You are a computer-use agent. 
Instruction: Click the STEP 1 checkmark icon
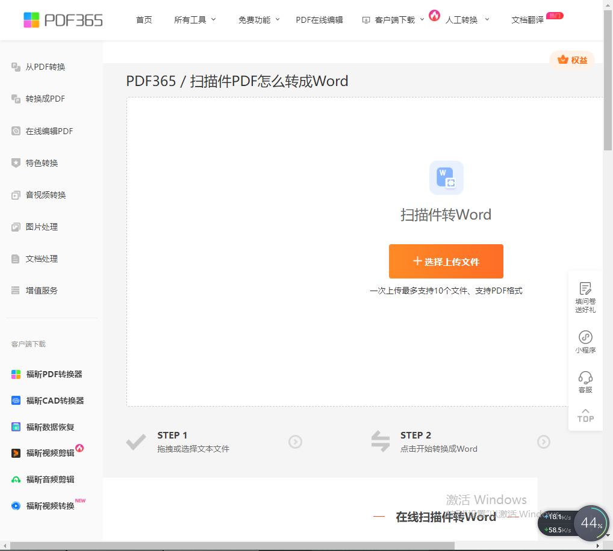tap(136, 442)
